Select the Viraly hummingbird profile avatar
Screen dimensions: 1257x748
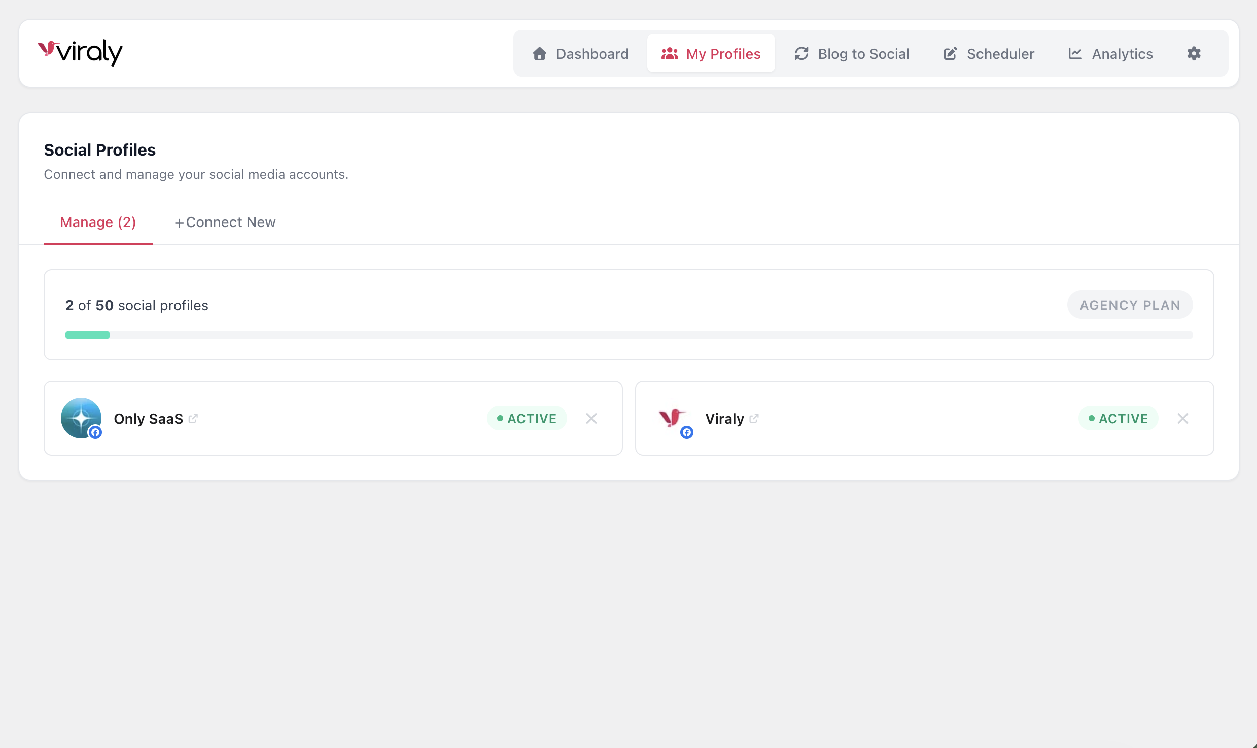[672, 418]
